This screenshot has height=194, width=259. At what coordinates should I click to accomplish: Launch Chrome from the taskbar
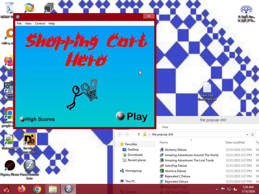point(37,189)
